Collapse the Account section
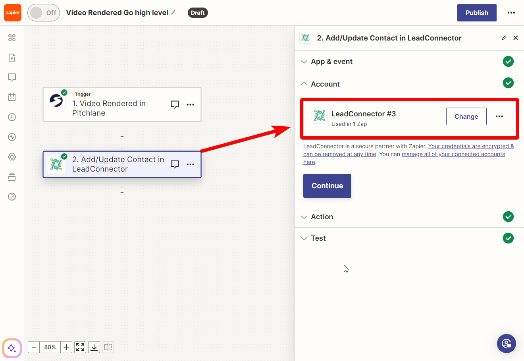 409,84
